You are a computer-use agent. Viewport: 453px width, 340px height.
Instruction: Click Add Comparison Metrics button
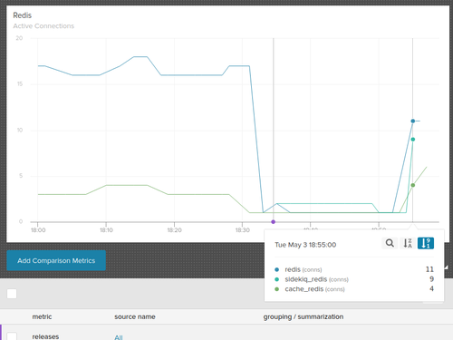56,260
